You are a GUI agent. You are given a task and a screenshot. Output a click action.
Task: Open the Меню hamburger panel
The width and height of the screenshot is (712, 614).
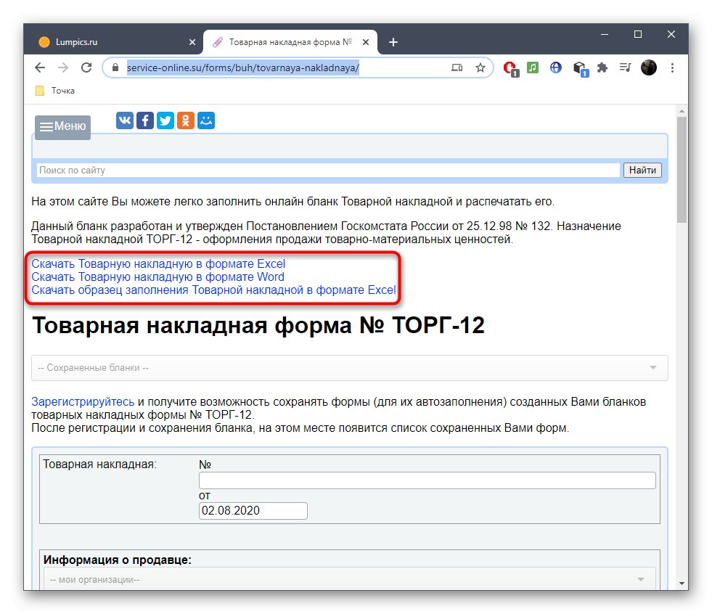[62, 126]
